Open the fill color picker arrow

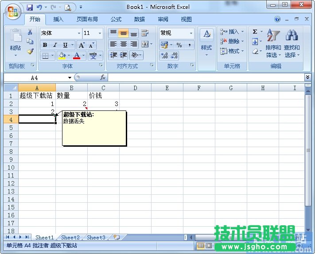coord(69,56)
